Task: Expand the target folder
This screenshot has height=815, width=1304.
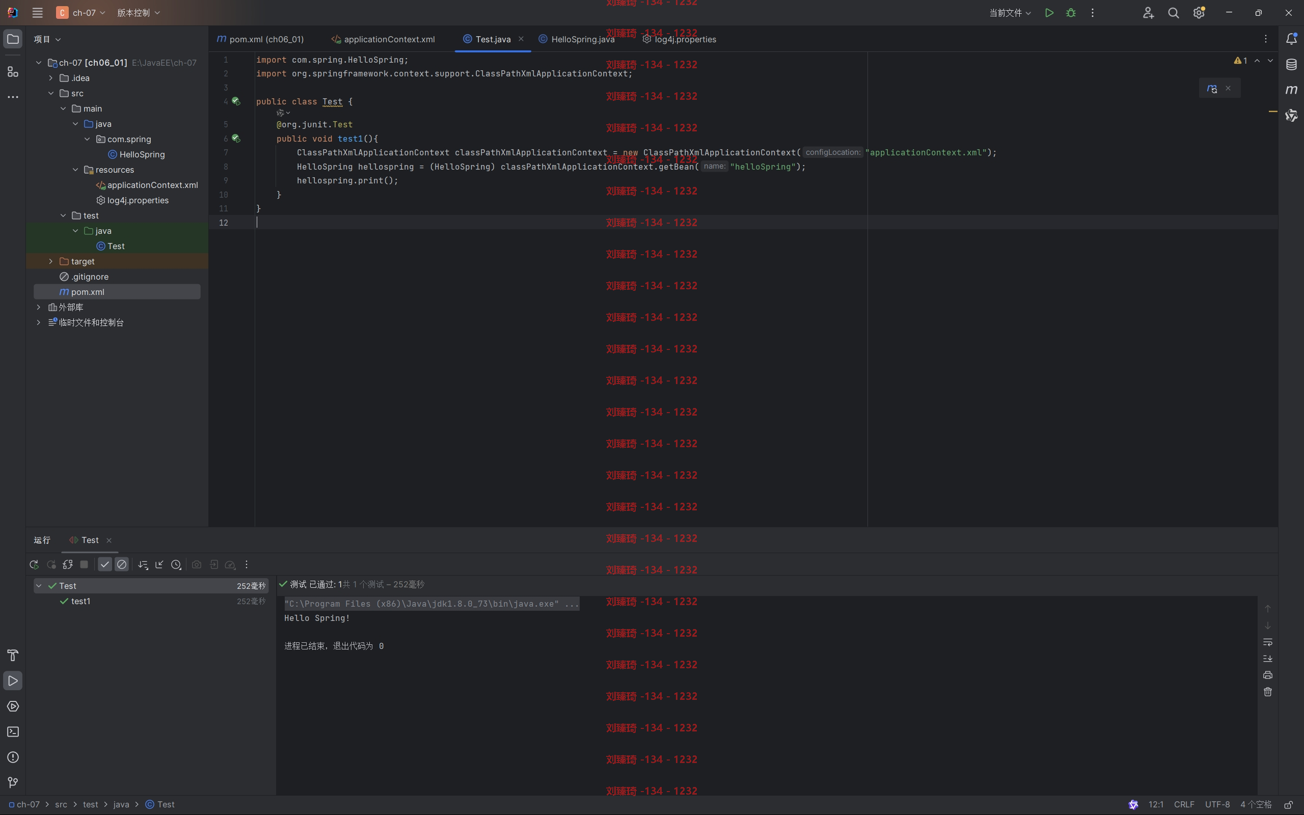Action: point(50,261)
